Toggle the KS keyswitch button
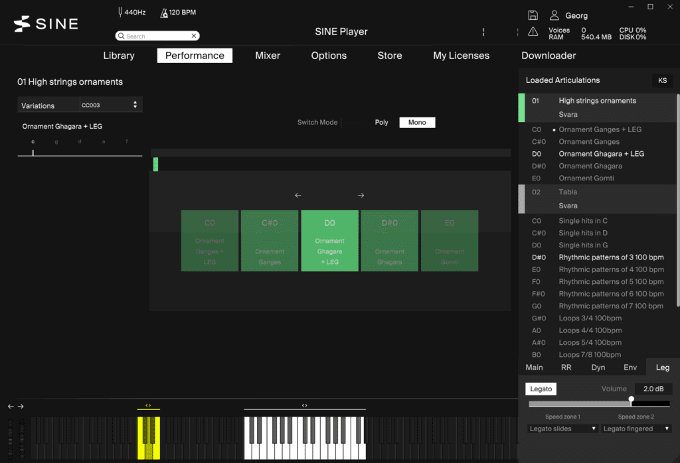 click(662, 80)
